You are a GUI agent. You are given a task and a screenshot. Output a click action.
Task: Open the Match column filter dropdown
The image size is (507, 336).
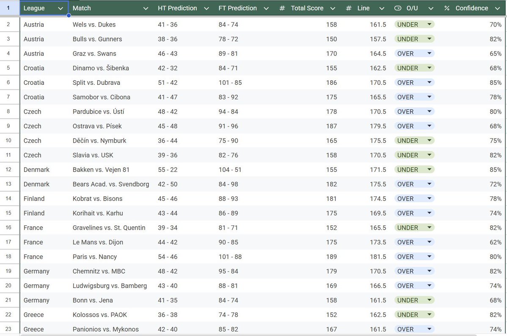(146, 8)
